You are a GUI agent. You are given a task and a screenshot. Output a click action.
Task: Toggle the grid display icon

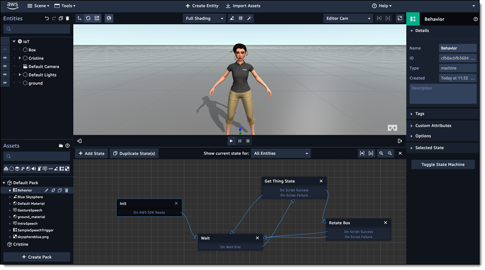tap(240, 18)
